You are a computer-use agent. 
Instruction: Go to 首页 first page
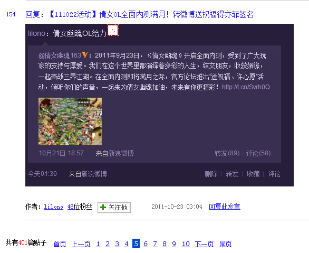coord(60,244)
